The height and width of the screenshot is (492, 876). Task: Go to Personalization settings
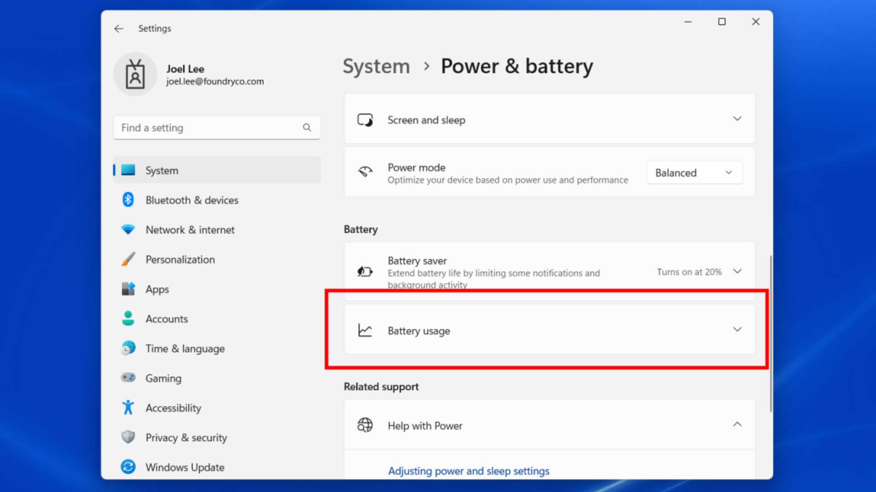180,260
